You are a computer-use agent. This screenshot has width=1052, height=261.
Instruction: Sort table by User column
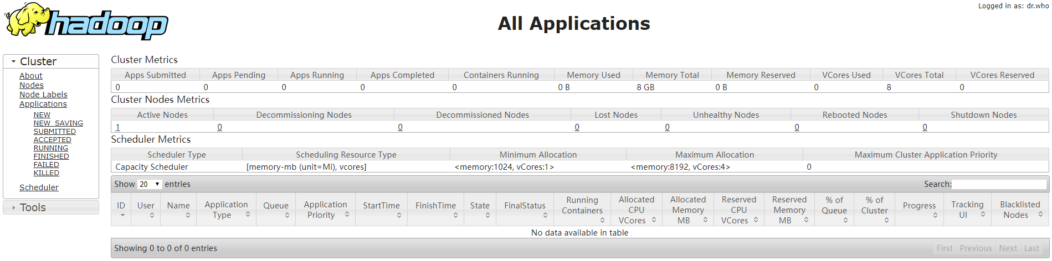click(x=146, y=209)
